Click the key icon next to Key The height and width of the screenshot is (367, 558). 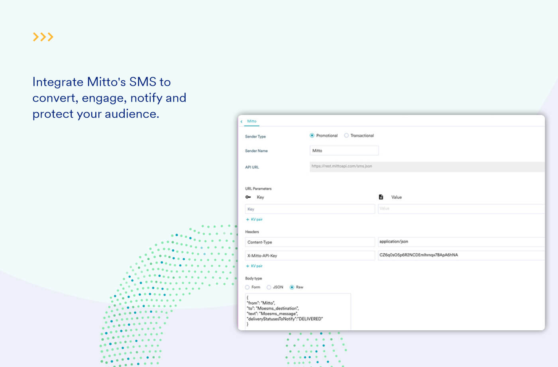[x=248, y=197]
